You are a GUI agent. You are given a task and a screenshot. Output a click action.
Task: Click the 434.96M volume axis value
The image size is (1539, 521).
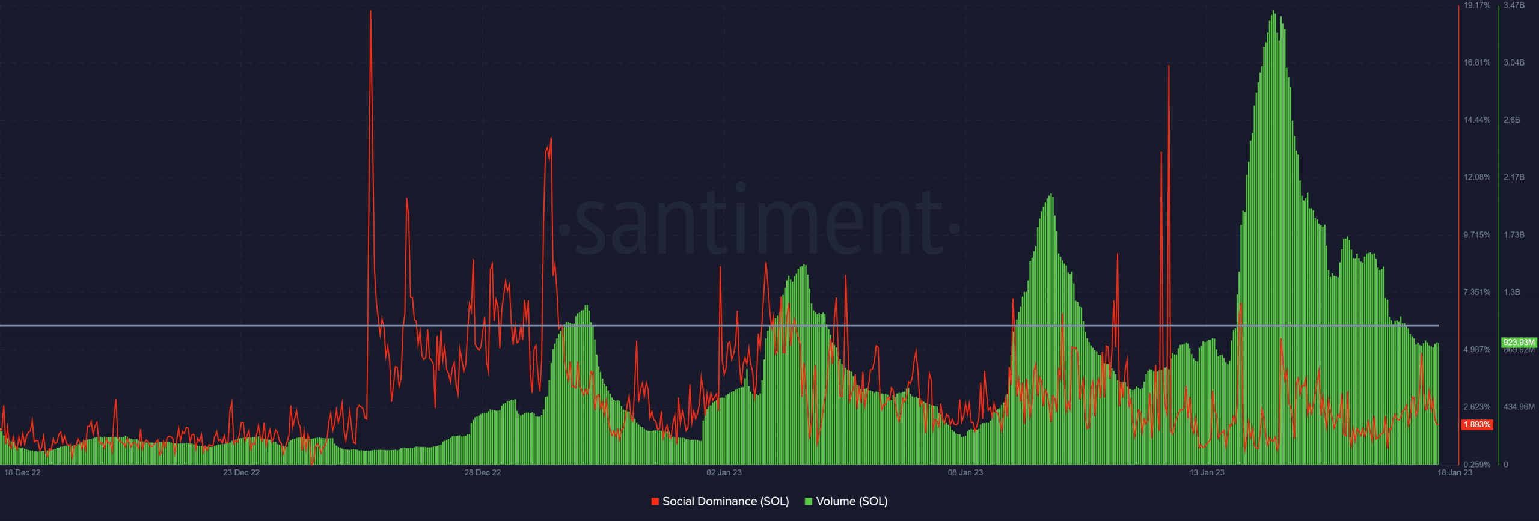coord(1519,407)
